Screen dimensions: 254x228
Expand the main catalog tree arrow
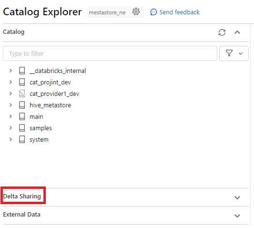11,116
